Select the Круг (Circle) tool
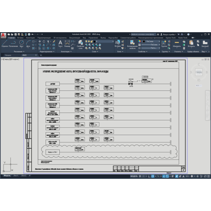 22,43
